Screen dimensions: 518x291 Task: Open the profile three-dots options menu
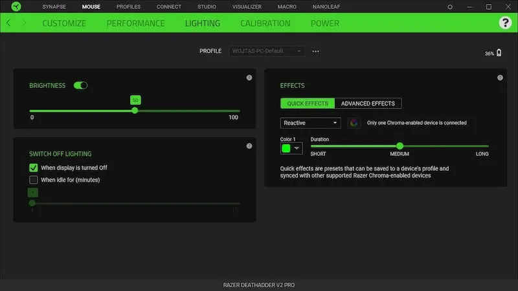[315, 51]
